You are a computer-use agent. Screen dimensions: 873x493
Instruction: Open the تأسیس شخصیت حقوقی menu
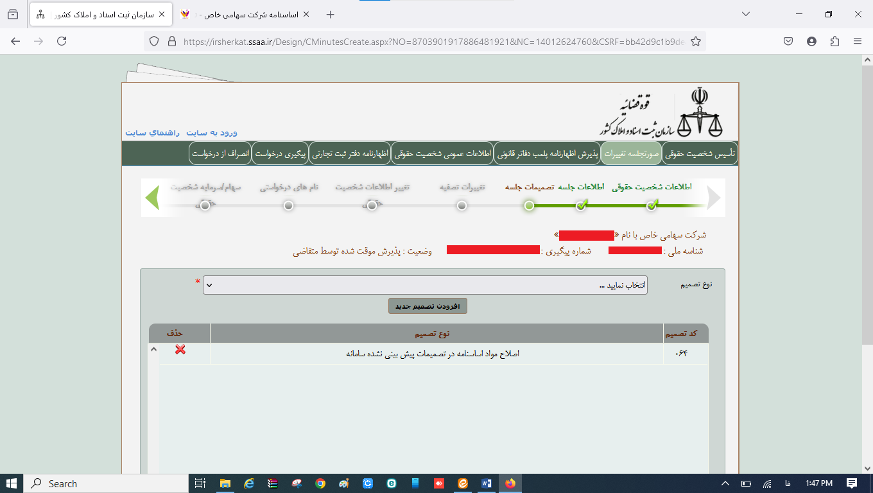click(700, 154)
